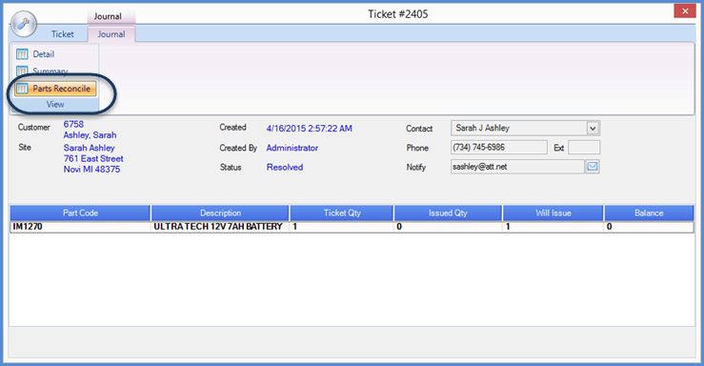Screen dimensions: 704x366
Task: Click the created date 4/16/2015 2:57:22 AM
Action: pos(310,129)
